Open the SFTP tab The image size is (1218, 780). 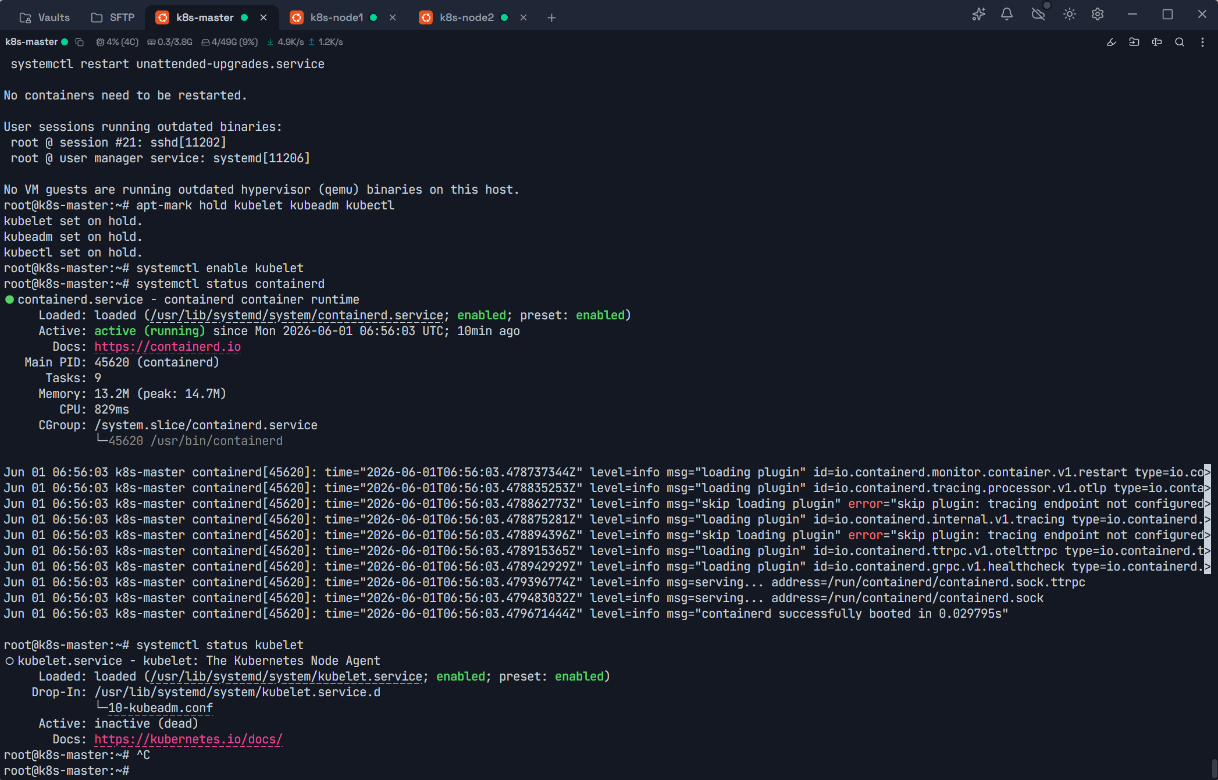(113, 17)
